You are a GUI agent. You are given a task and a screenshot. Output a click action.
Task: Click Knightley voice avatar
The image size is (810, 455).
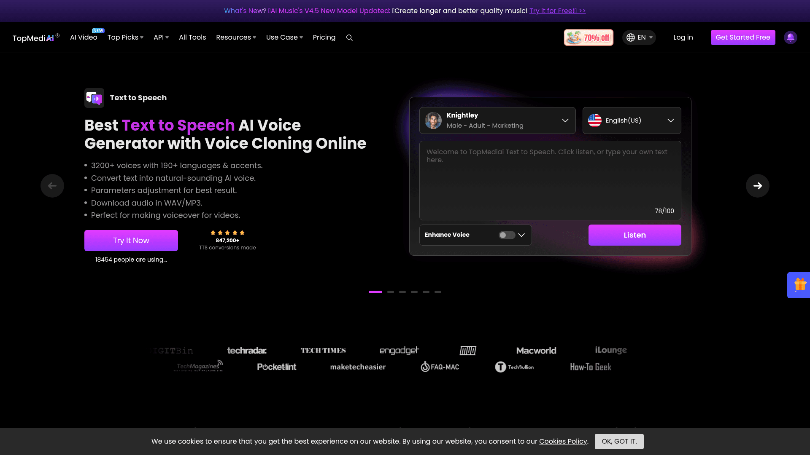433,120
